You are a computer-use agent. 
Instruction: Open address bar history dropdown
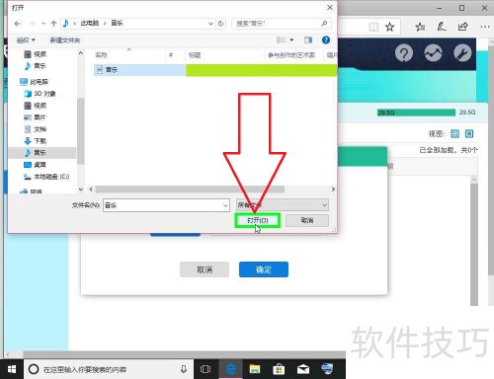pos(210,24)
